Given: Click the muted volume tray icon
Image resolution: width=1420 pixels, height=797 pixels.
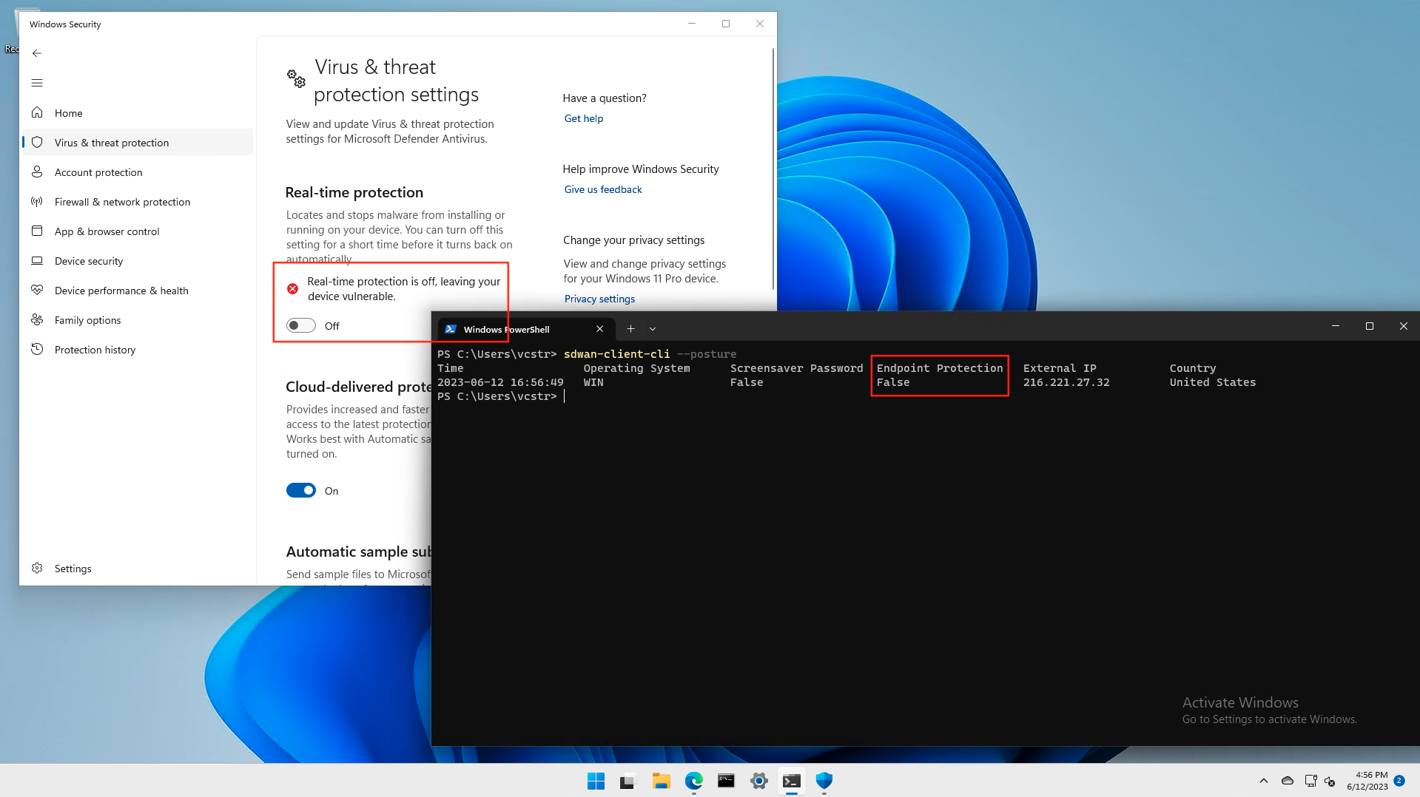Looking at the screenshot, I should tap(1330, 781).
